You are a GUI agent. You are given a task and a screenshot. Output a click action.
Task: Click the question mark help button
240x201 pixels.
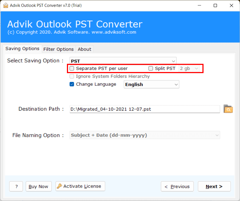click(x=16, y=186)
